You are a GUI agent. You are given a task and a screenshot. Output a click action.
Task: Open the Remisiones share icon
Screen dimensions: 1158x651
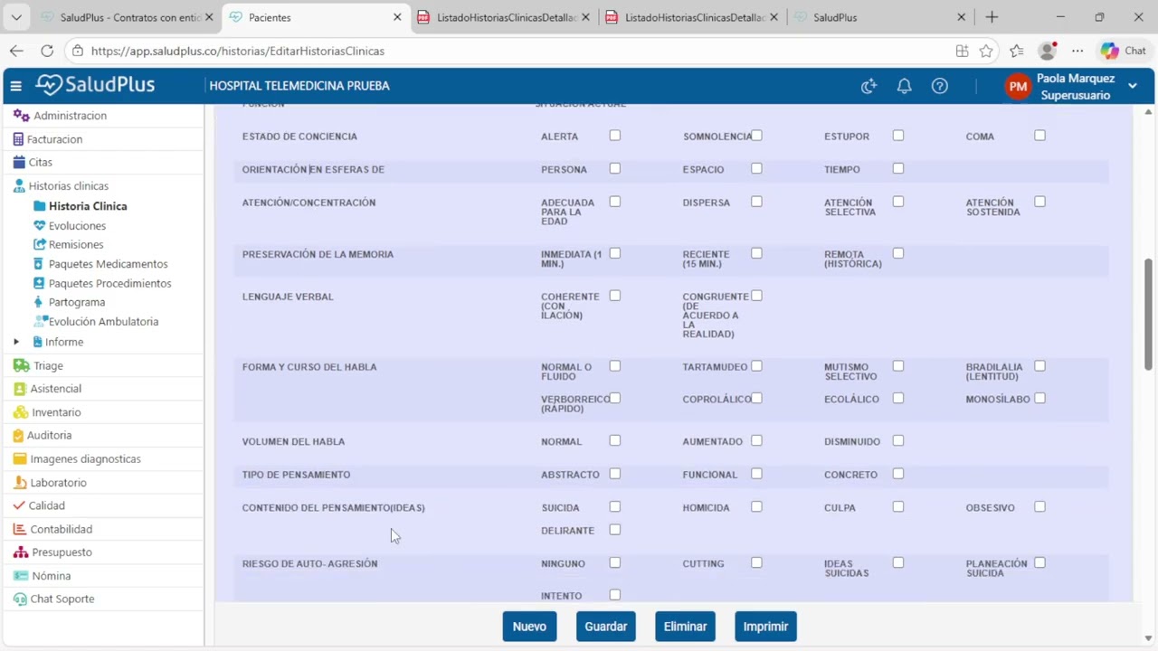[x=39, y=245]
